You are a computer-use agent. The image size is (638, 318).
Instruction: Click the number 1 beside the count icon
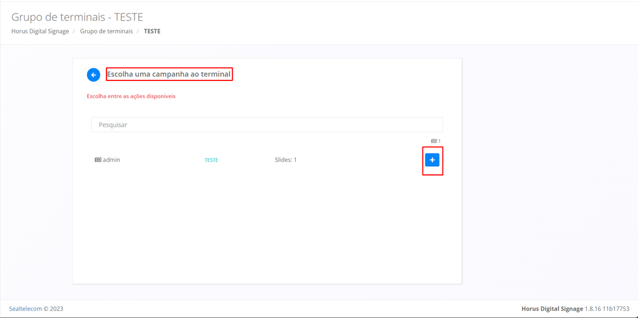[440, 141]
